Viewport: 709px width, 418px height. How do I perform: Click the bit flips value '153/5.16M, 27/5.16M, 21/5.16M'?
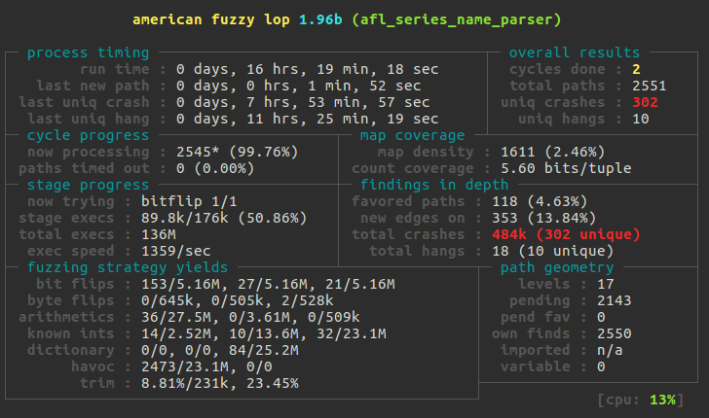point(268,285)
